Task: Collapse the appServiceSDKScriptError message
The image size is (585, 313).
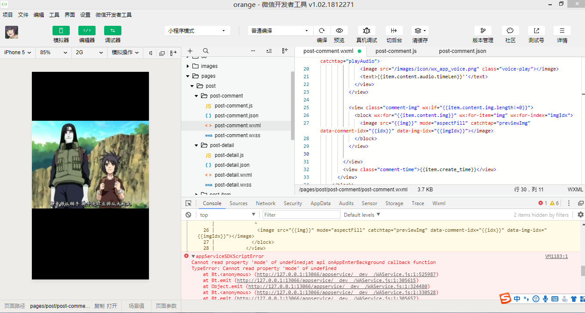Action: (193, 256)
